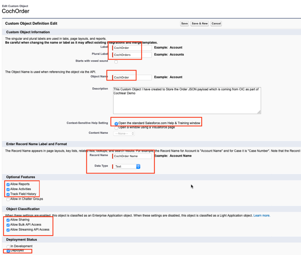Toggle the Allow Bulk API Access checkbox
The width and height of the screenshot is (301, 255).
coord(8,225)
